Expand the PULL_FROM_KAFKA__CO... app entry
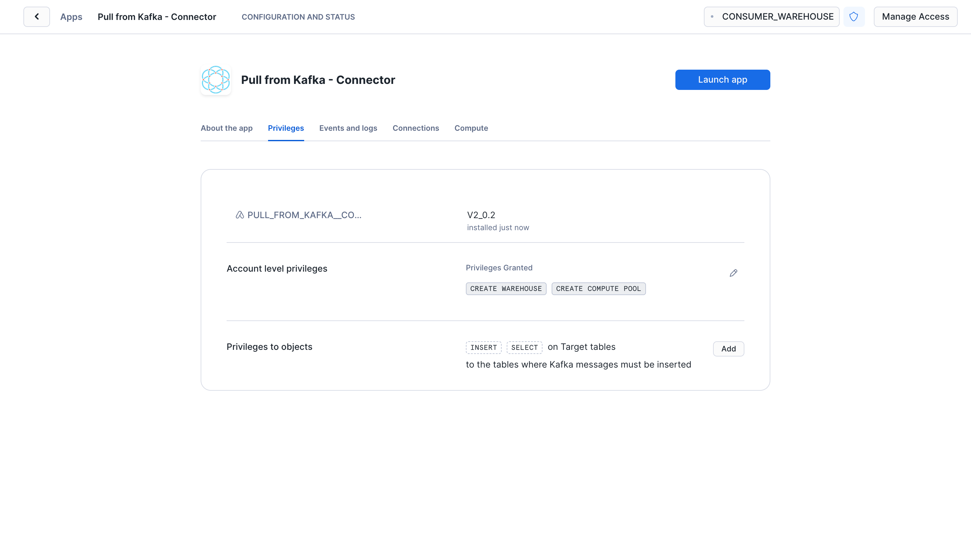The width and height of the screenshot is (971, 555). (x=304, y=215)
